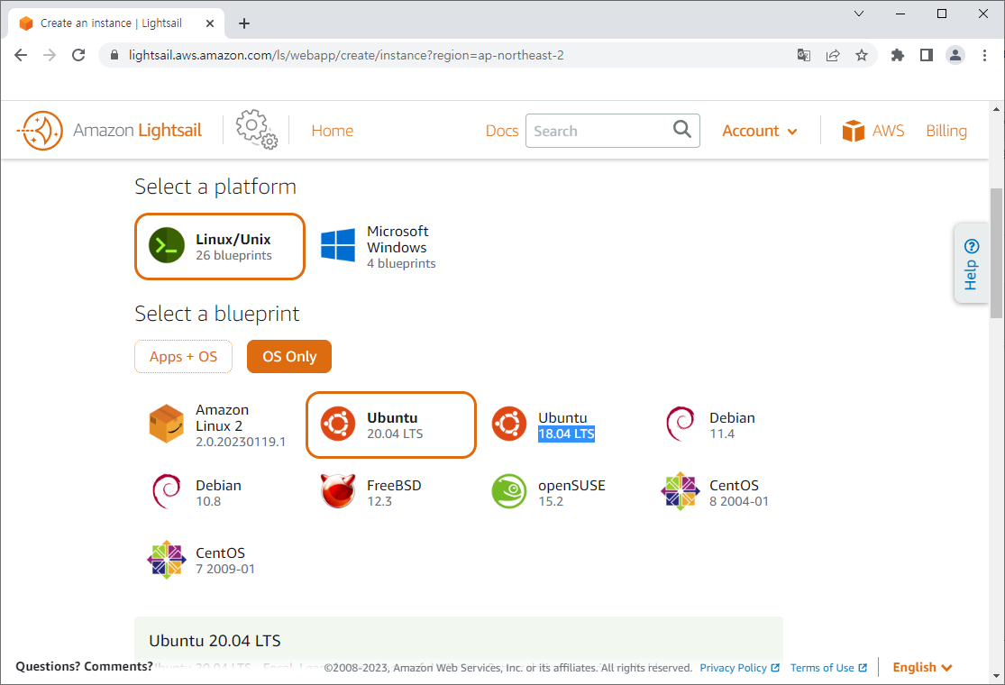Image resolution: width=1005 pixels, height=685 pixels.
Task: Choose the CentOS 7 2009-01 icon
Action: [x=167, y=560]
